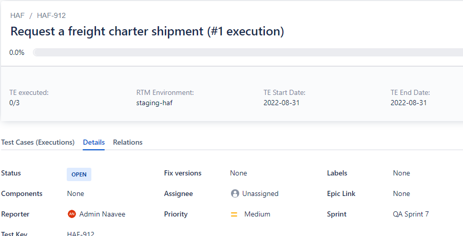Select the Details tab
The image size is (463, 236).
coord(93,142)
